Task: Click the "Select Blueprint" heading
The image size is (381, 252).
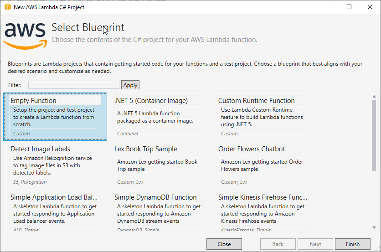Action: click(x=88, y=27)
